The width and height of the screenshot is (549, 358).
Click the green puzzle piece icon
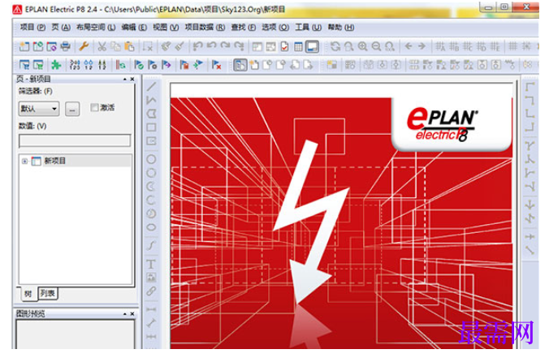point(56,65)
